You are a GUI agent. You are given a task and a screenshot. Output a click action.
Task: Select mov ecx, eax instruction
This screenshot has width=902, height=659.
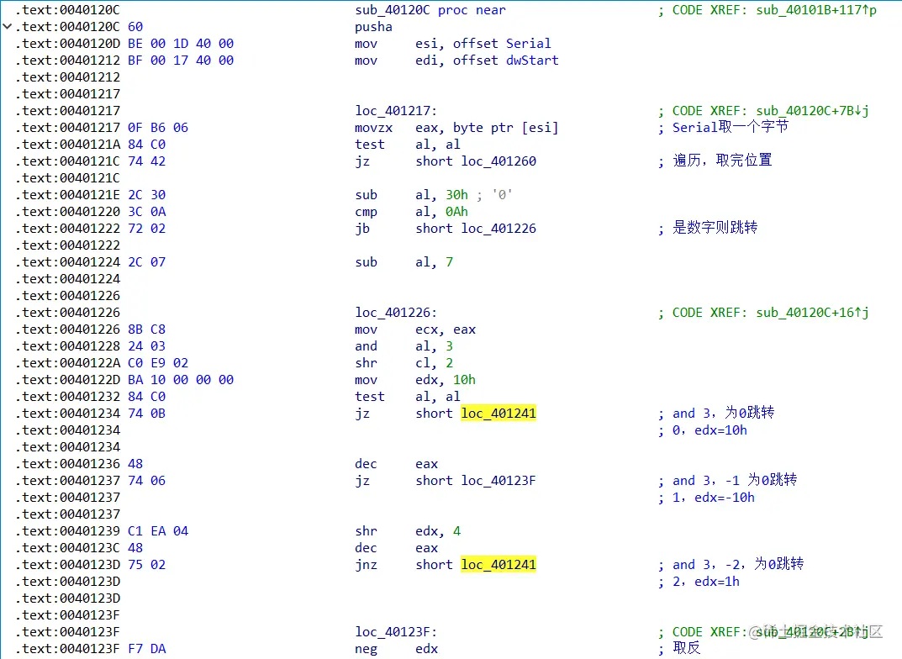point(415,329)
